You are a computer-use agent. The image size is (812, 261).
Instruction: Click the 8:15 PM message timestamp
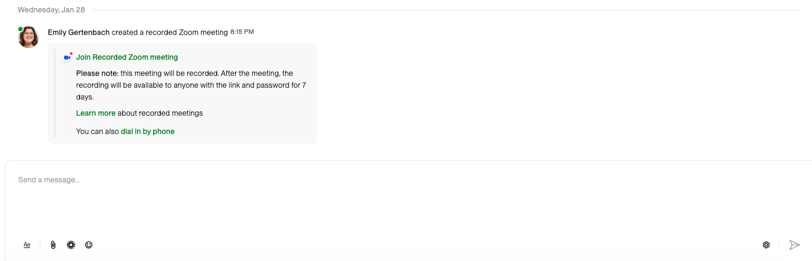tap(242, 32)
